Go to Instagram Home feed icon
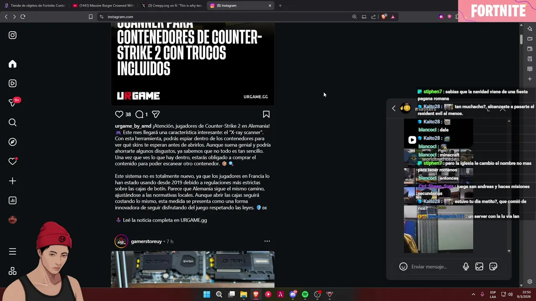The height and width of the screenshot is (301, 536). tap(13, 64)
